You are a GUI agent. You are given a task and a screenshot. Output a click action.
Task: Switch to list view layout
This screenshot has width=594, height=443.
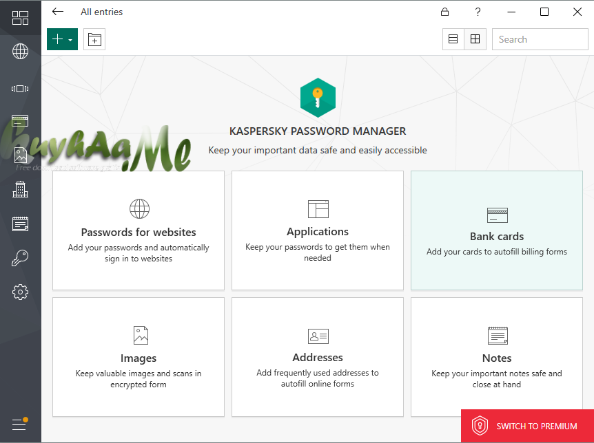click(453, 39)
